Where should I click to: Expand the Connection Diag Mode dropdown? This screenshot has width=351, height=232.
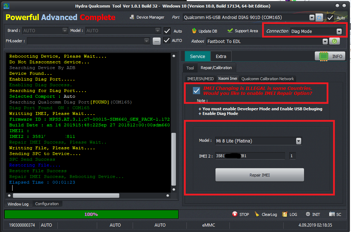point(339,31)
